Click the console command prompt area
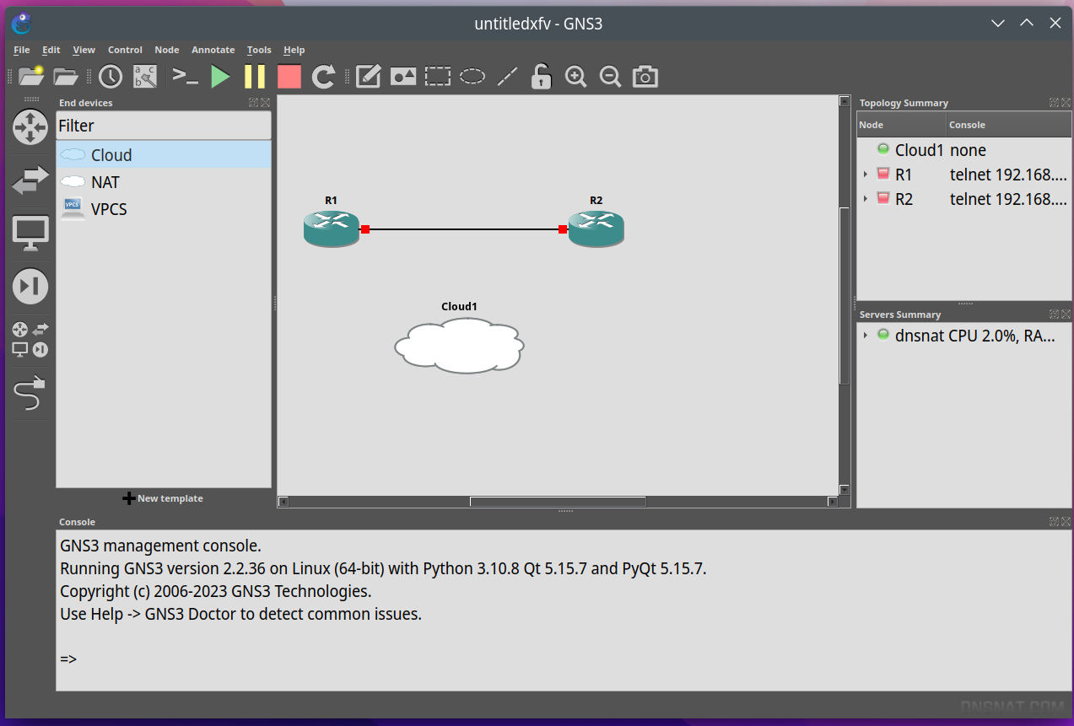The image size is (1074, 726). coord(68,659)
